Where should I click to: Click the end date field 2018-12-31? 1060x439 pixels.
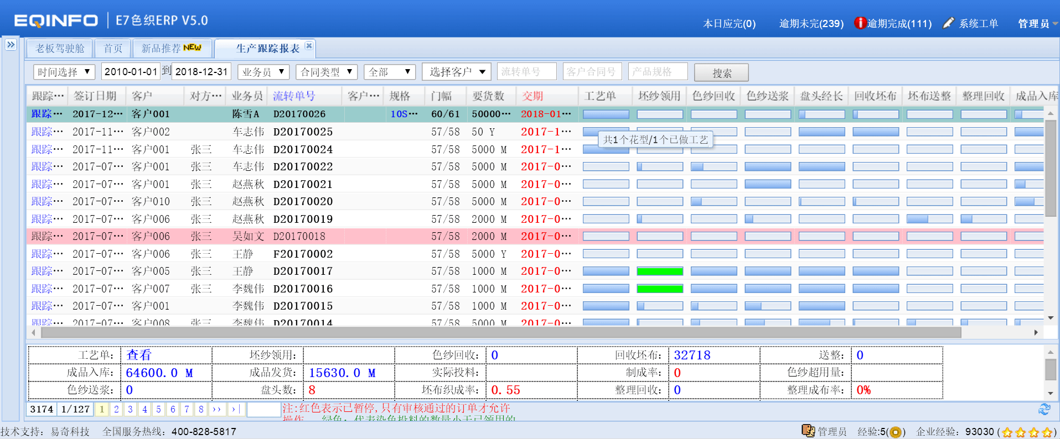click(x=201, y=72)
